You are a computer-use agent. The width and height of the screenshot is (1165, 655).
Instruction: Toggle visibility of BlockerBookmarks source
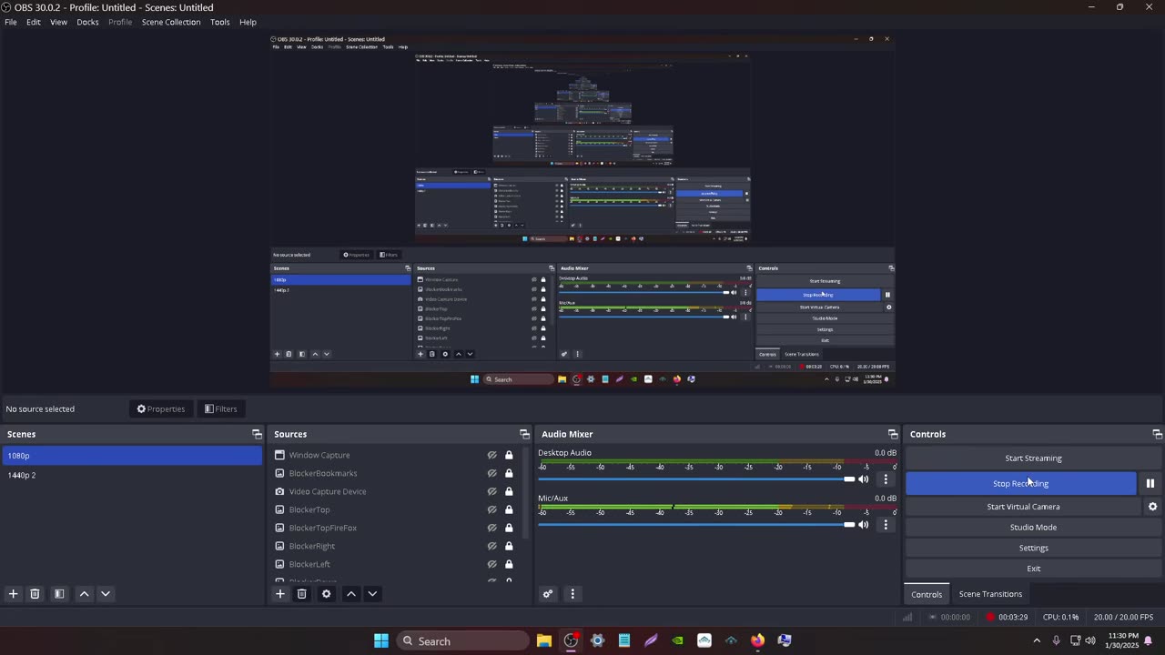click(x=492, y=473)
